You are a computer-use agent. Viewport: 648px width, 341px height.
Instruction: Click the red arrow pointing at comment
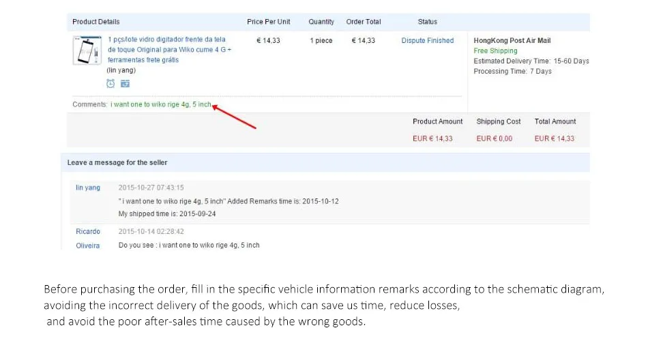[235, 117]
